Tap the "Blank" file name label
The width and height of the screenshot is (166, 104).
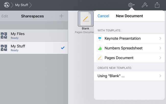click(86, 28)
